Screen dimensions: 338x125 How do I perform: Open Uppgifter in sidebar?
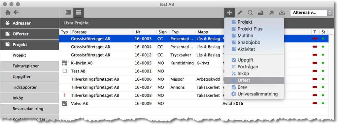[30, 77]
